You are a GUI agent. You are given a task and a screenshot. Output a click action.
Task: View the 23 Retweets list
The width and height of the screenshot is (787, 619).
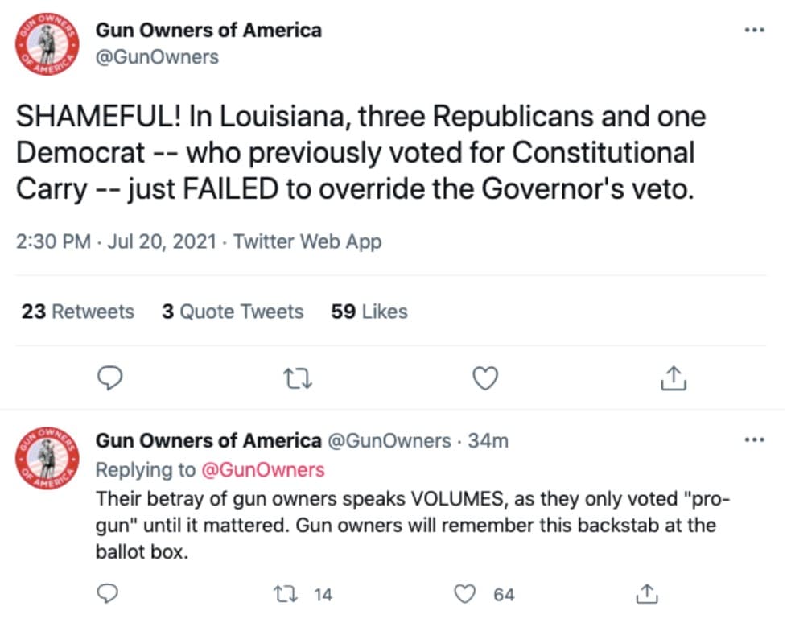tap(78, 312)
